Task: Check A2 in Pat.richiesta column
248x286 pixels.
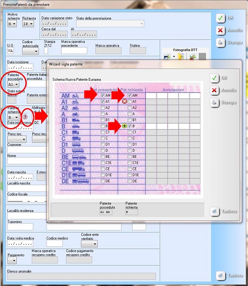Action: 129,108
